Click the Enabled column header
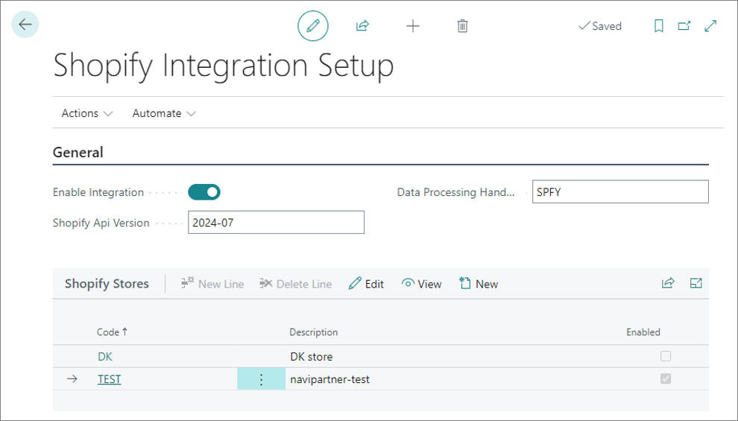The image size is (738, 421). coord(643,332)
